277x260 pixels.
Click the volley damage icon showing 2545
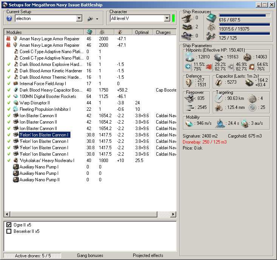coord(189,107)
